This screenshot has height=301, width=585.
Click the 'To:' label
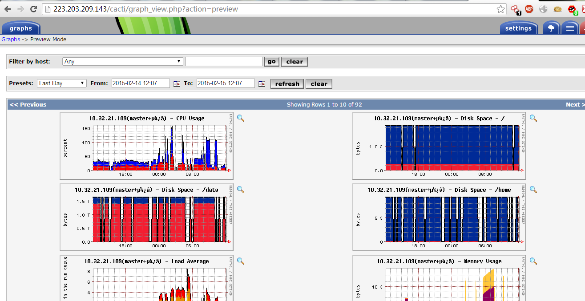click(188, 83)
